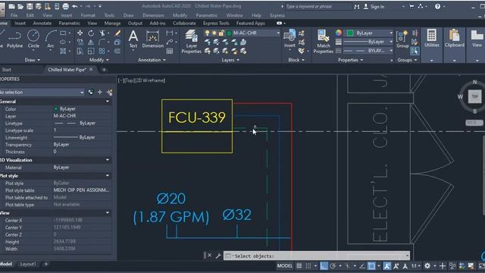Click the Erase tool icon in Modify panel
This screenshot has height=273, width=485.
117,33
